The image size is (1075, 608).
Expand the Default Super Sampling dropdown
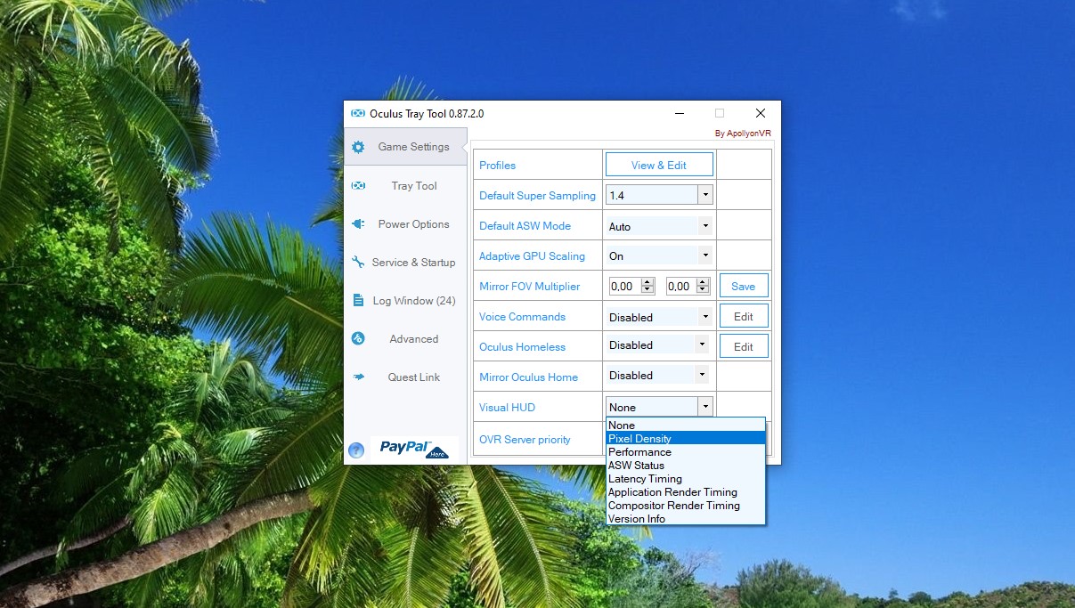705,195
